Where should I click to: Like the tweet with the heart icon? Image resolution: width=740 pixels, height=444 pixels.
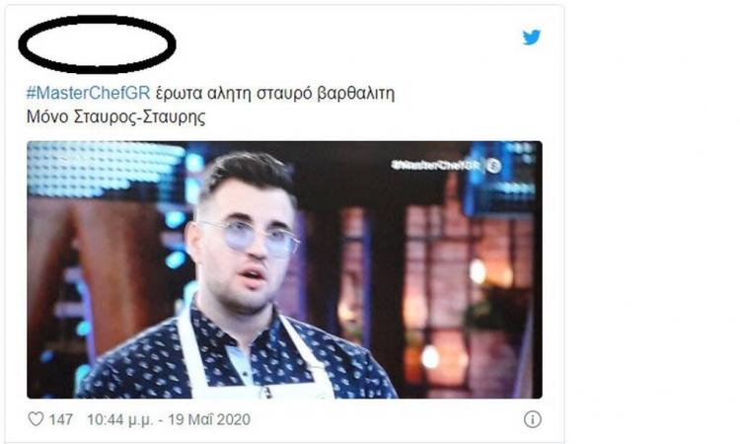[x=36, y=419]
